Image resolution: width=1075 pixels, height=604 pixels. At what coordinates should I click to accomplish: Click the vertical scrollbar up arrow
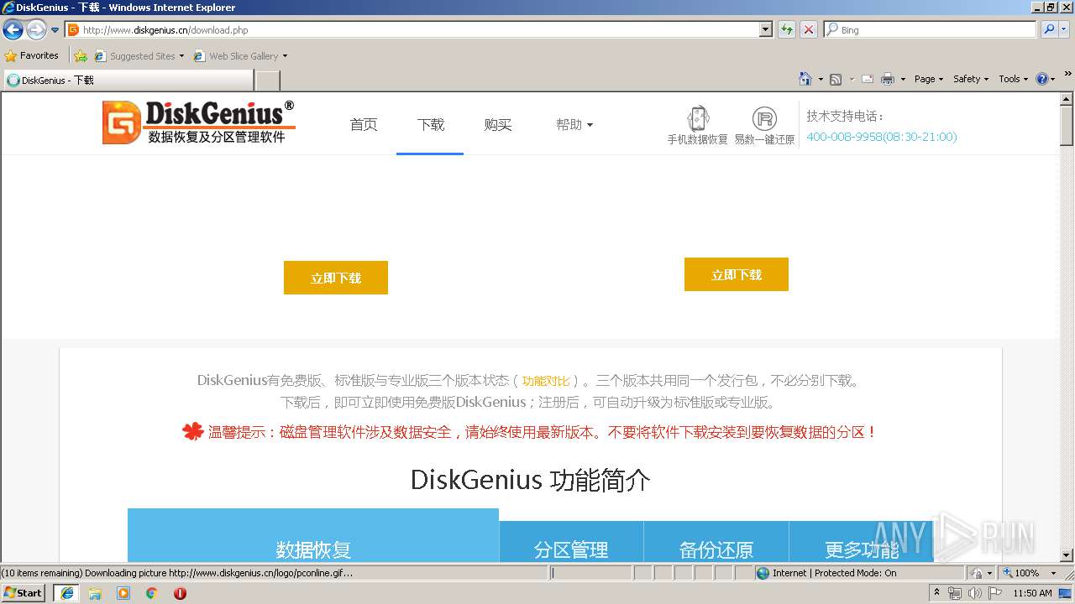coord(1067,100)
